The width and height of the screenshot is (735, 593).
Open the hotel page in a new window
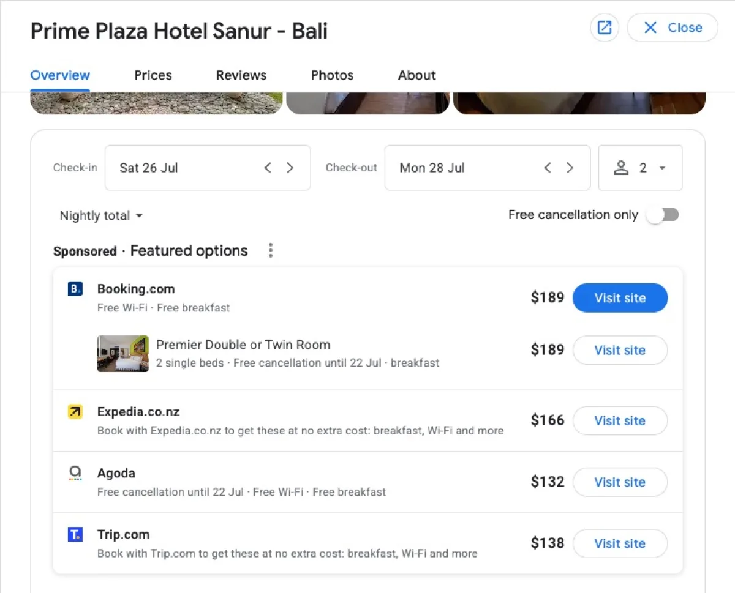coord(605,28)
